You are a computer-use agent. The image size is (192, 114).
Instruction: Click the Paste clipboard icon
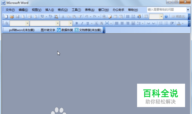(74, 17)
